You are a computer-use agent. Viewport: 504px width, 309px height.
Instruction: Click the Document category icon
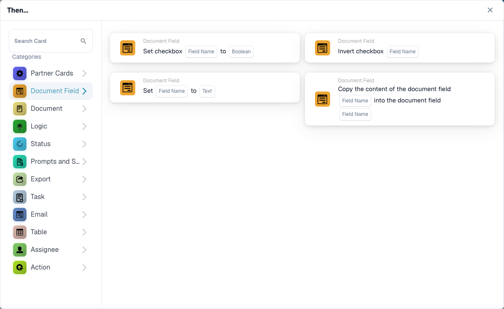tap(20, 109)
